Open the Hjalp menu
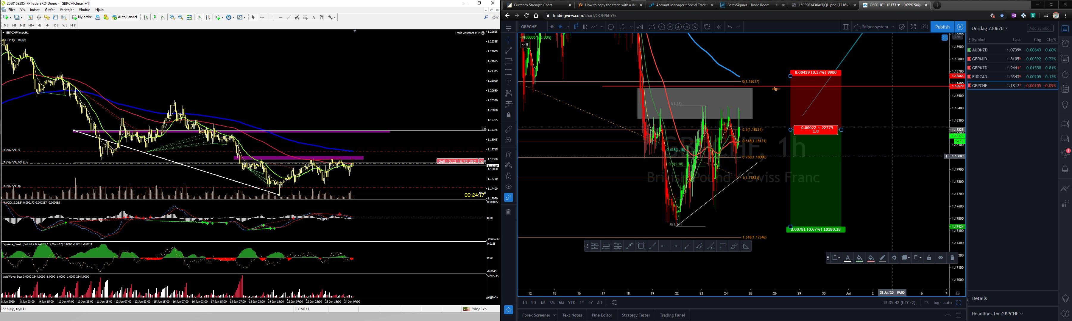Screen dimensions: 1072x321 [99, 10]
